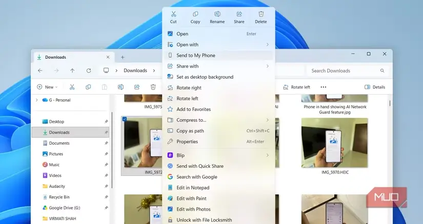
Task: Click Downloads breadcrumb in address bar
Action: tap(135, 71)
